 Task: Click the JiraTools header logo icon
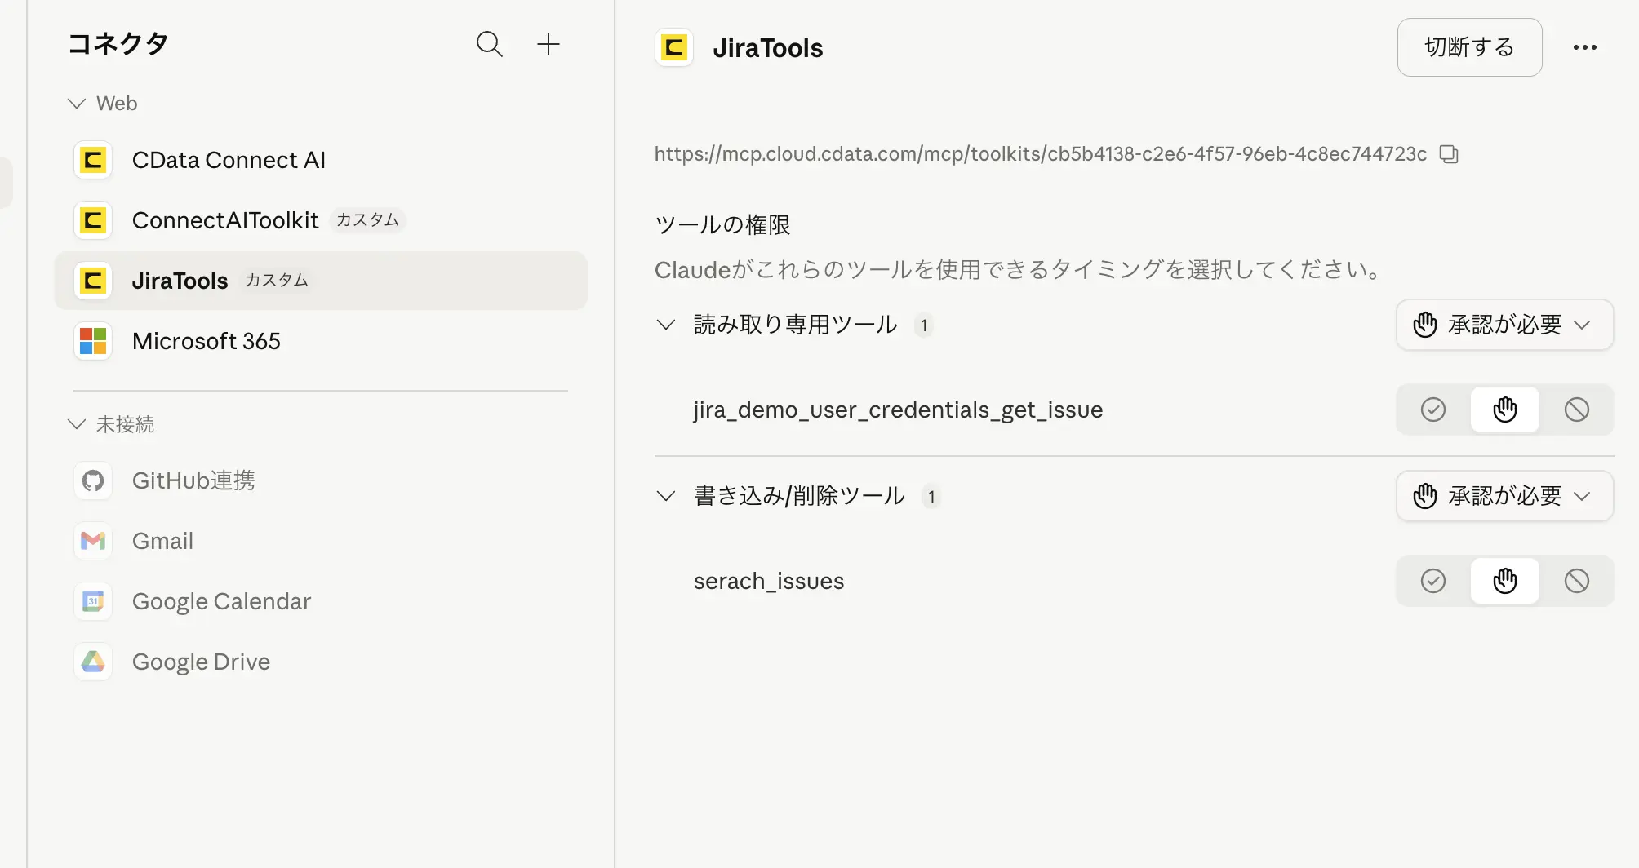pyautogui.click(x=674, y=47)
